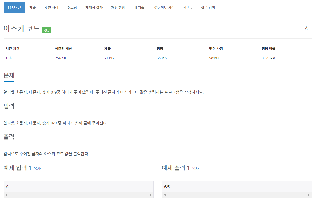Go to 맞힌 사람 tab
The width and height of the screenshot is (316, 202).
coord(51,8)
